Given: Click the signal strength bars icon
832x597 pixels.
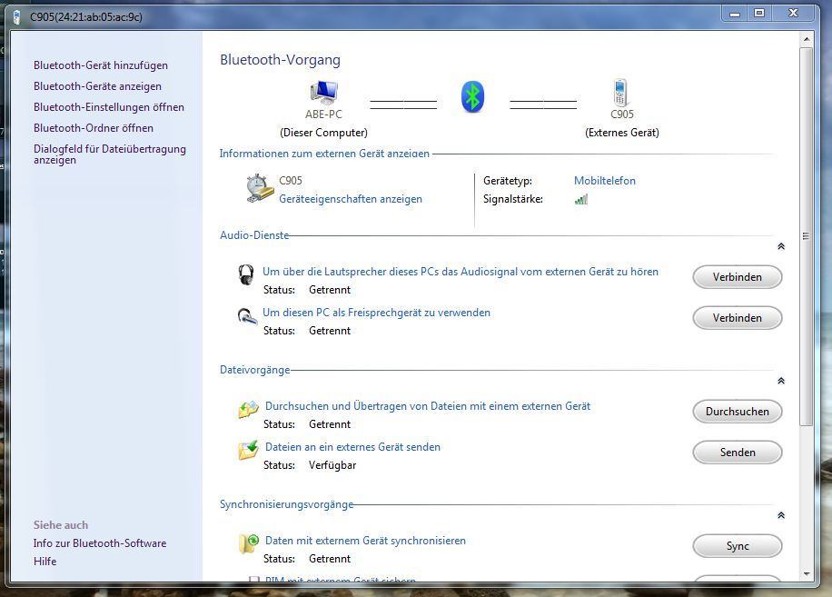Looking at the screenshot, I should click(581, 200).
